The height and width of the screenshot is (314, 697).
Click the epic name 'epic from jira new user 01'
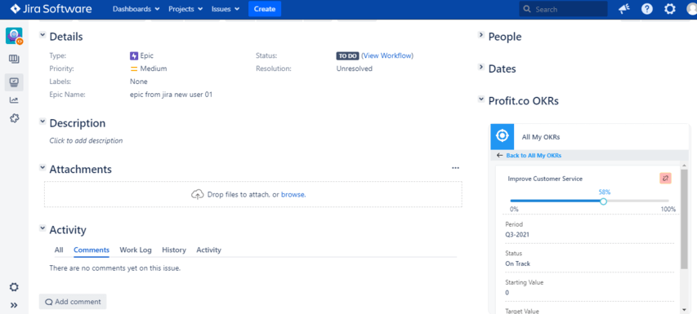click(171, 95)
